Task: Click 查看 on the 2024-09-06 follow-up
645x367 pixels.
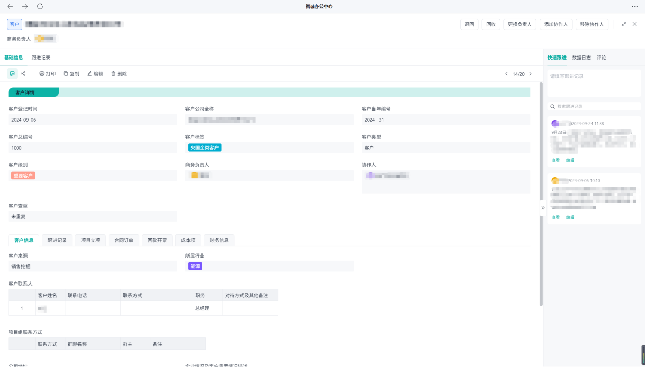Action: point(556,217)
